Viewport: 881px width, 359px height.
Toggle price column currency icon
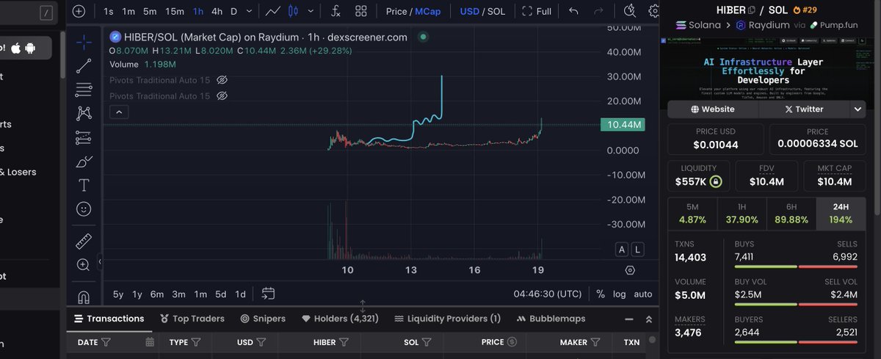point(512,342)
